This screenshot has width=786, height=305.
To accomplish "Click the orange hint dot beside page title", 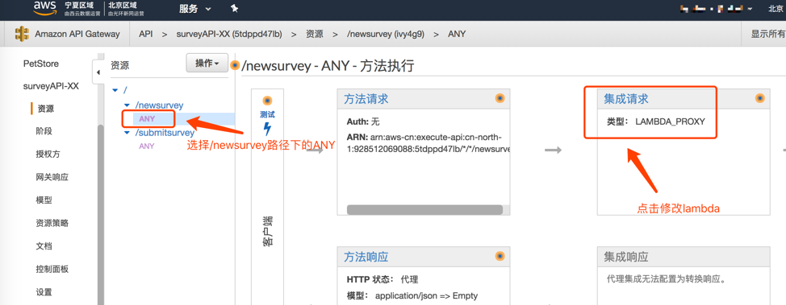I will click(235, 65).
